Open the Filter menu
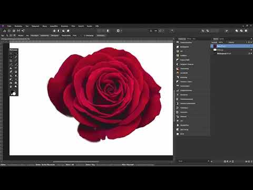The width and height of the screenshot is (253, 190). click(73, 26)
